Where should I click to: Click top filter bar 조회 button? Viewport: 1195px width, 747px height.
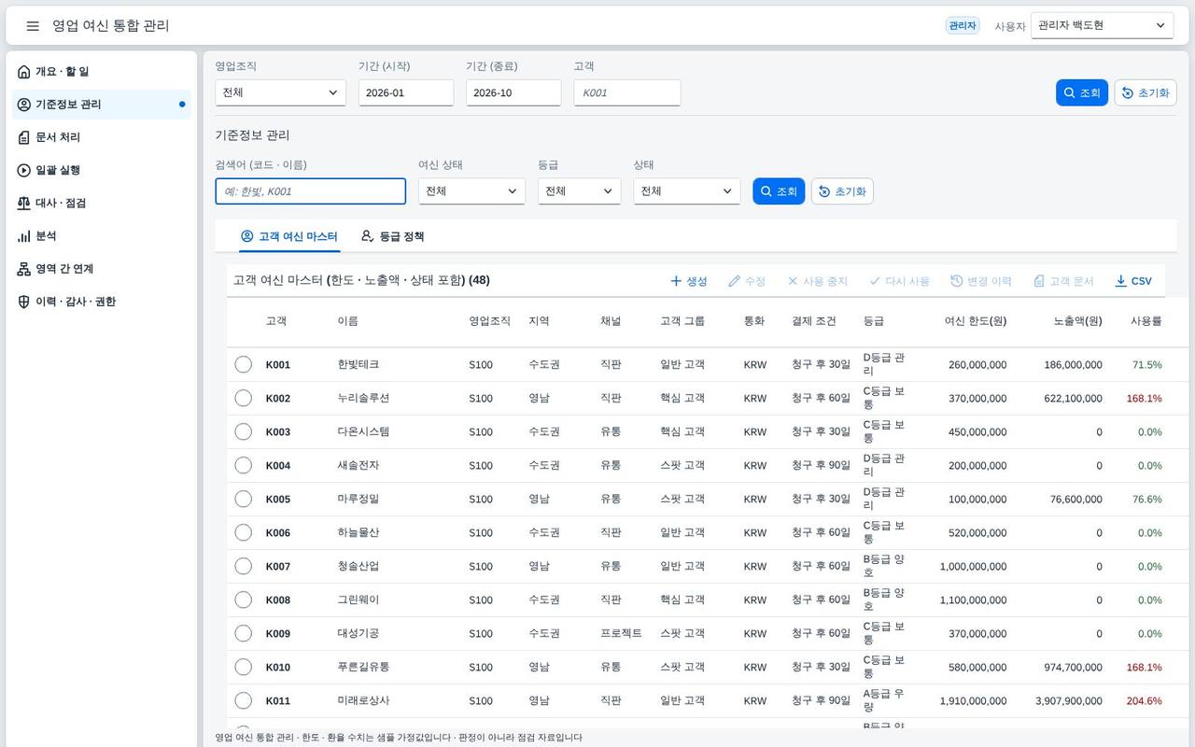point(1082,92)
